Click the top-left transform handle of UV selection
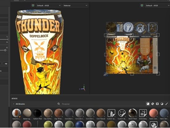 pyautogui.click(x=106, y=35)
